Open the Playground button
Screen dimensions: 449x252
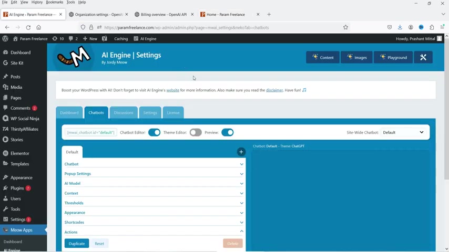click(393, 57)
